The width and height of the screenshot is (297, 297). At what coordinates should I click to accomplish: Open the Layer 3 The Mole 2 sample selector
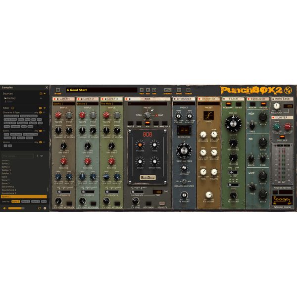point(111,103)
